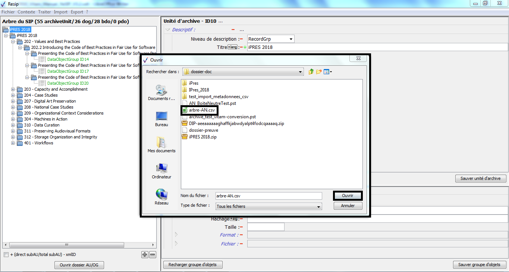Viewport: 509px width, 272px height.
Task: Click the up-one-level folder icon
Action: (x=311, y=72)
